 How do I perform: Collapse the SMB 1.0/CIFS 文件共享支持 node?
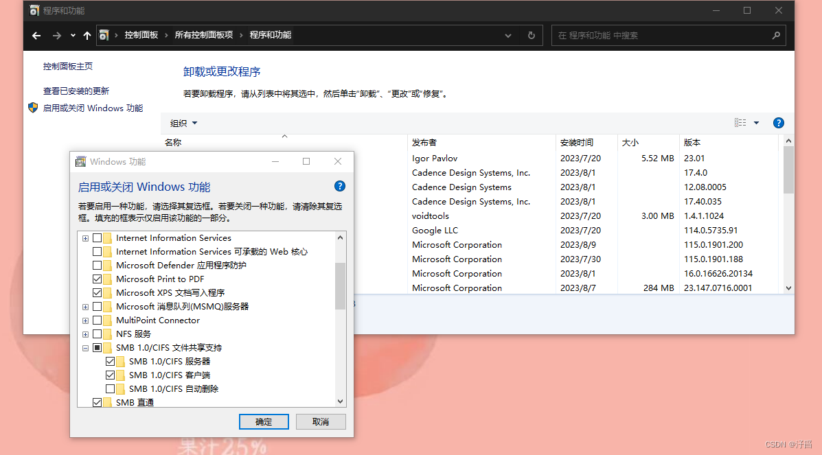click(x=85, y=347)
